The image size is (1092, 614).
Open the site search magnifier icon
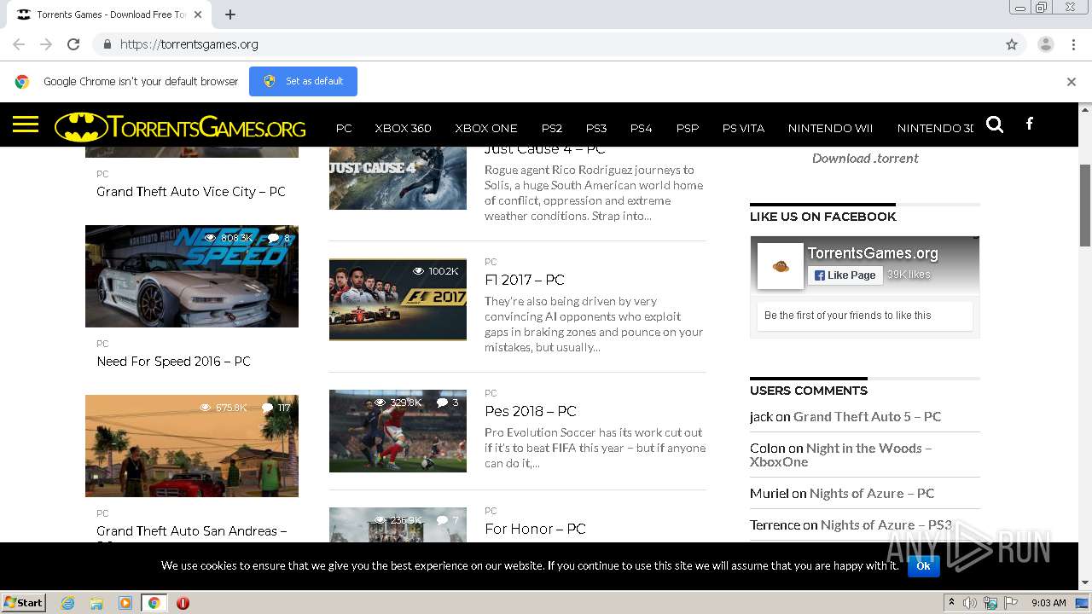click(995, 125)
